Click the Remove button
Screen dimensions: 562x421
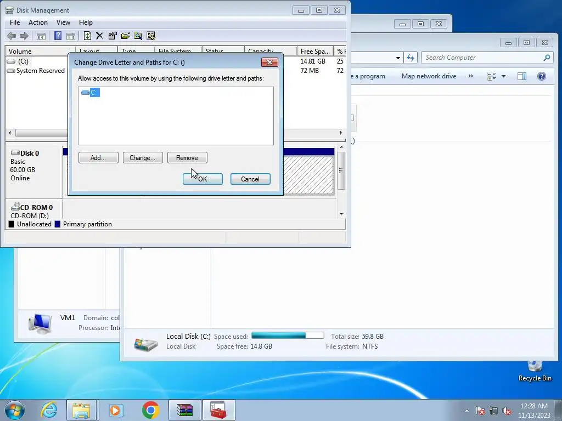187,158
